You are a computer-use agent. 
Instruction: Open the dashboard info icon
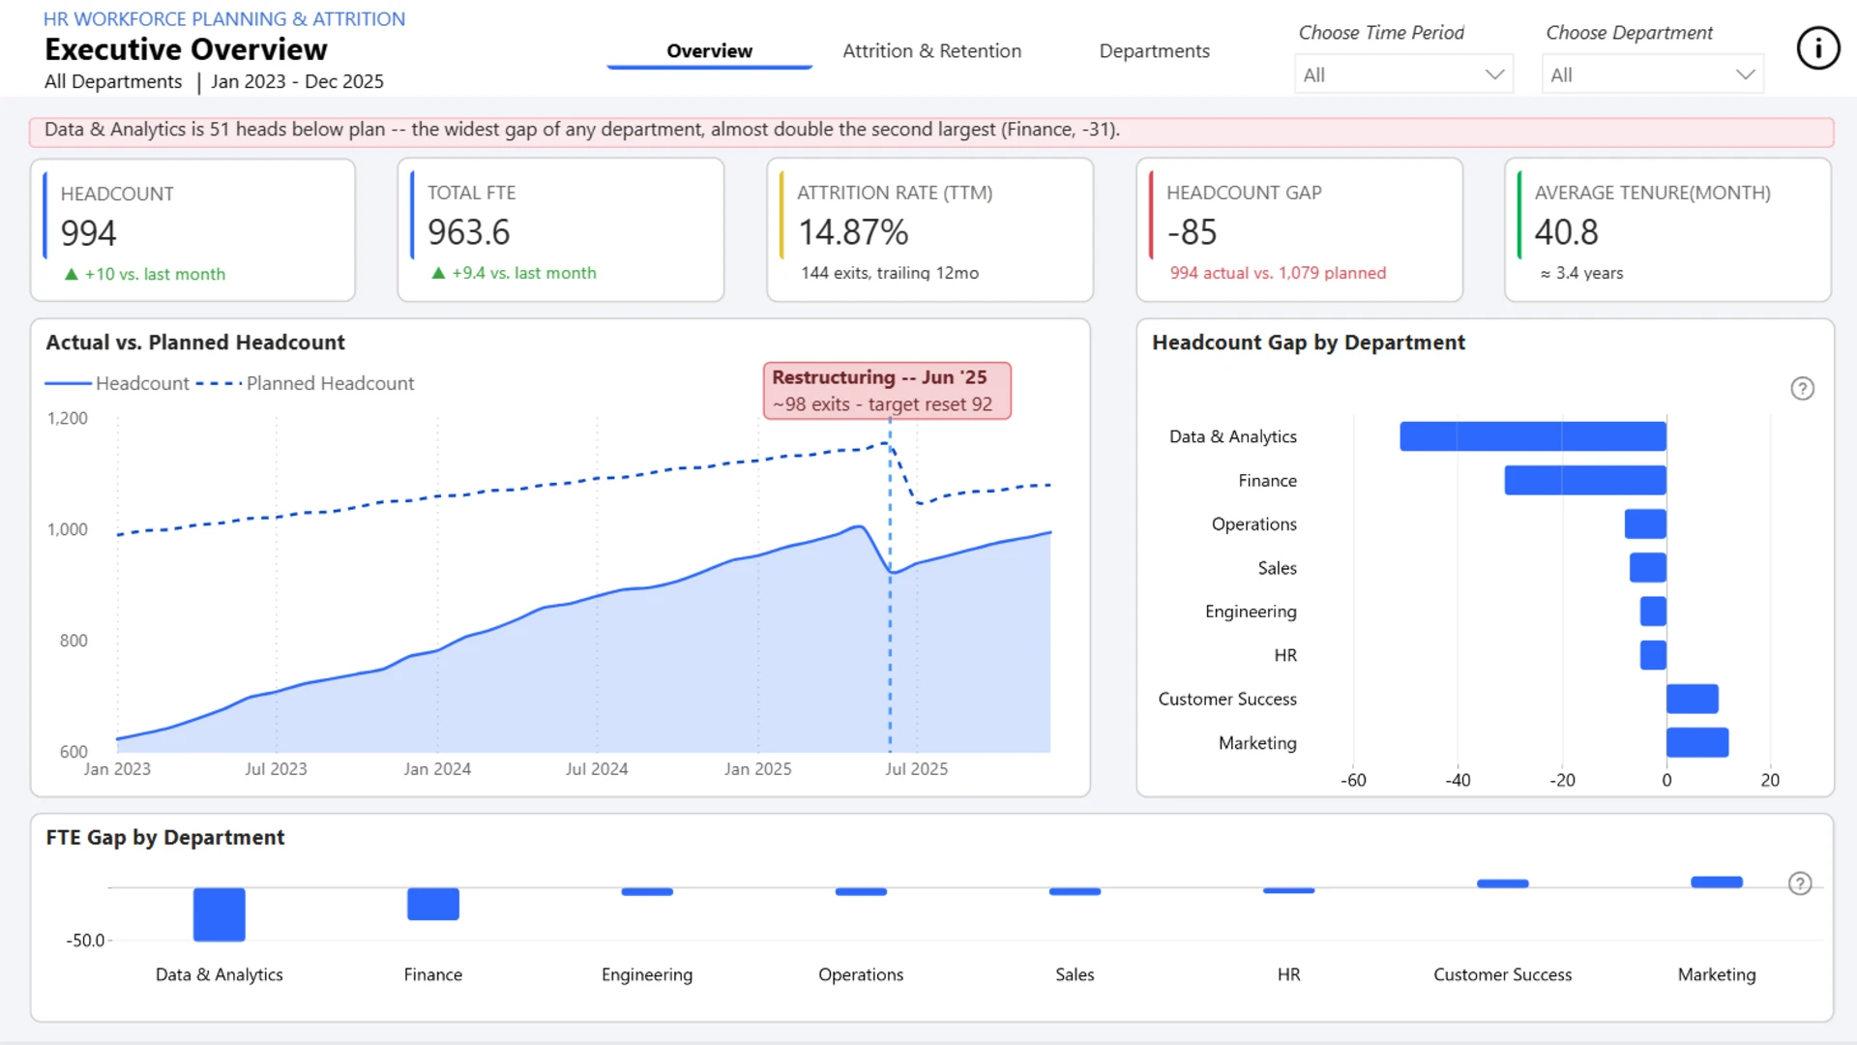coord(1817,48)
